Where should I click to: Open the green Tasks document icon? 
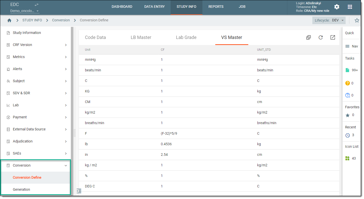pos(347,70)
